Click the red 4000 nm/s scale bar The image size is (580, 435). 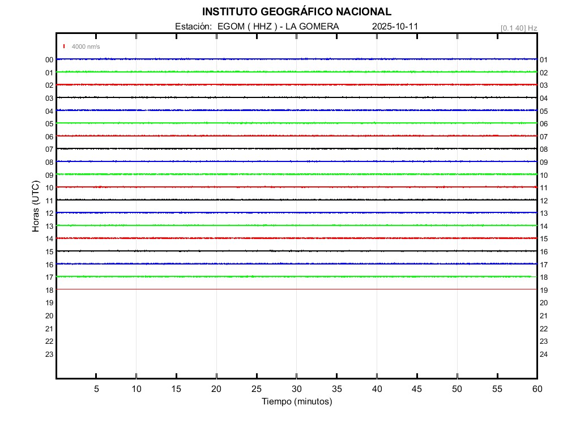click(64, 46)
